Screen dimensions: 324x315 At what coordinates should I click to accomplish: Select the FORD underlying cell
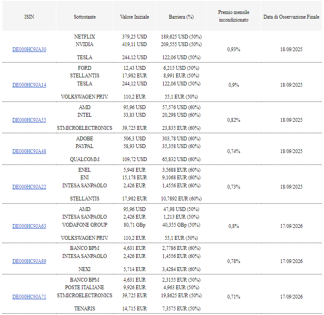tap(85, 68)
